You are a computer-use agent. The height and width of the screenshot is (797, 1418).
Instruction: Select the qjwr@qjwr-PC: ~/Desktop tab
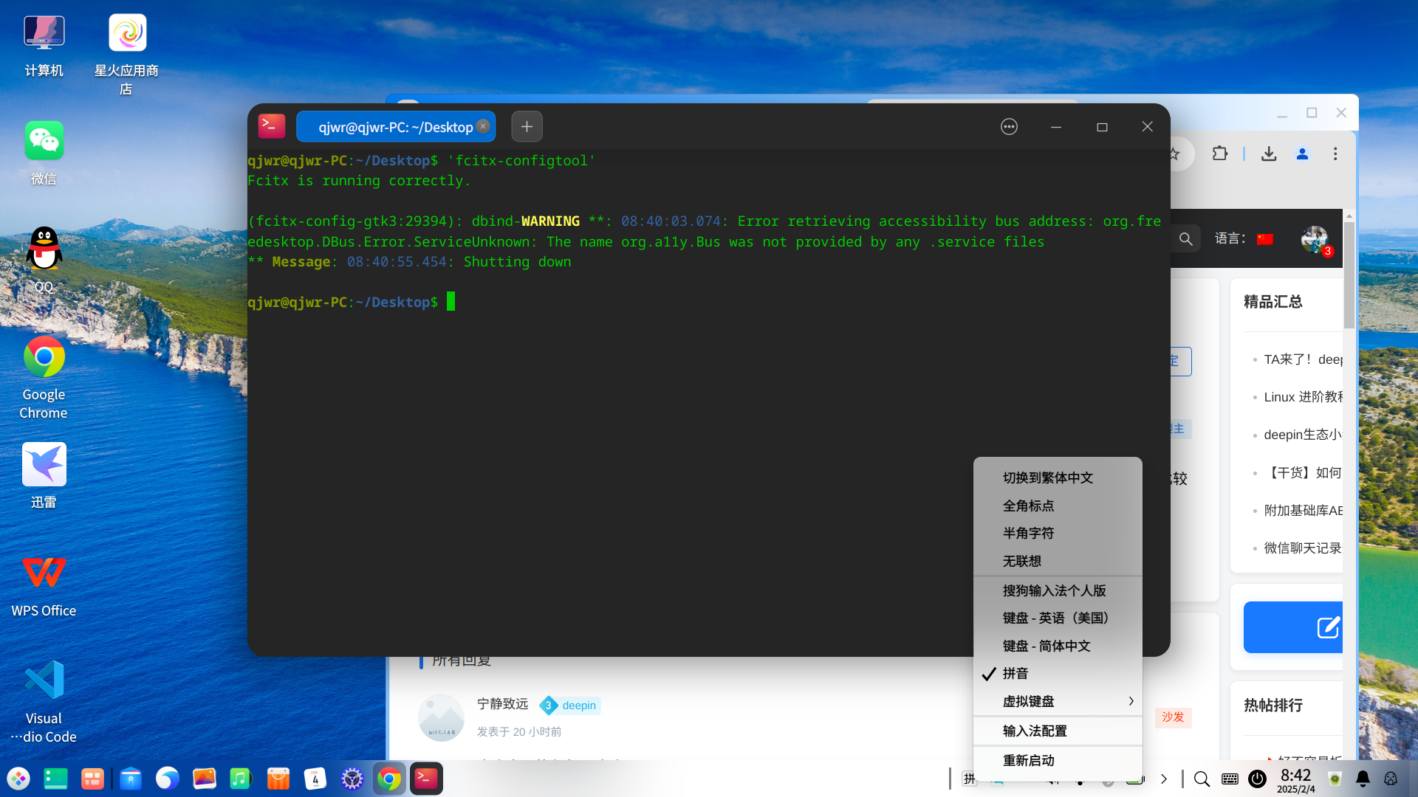[x=396, y=127]
